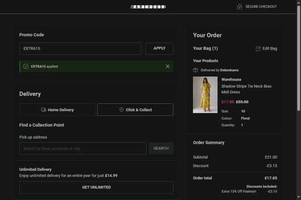
Task: Click the Discount -£3.15 value
Action: tap(271, 166)
